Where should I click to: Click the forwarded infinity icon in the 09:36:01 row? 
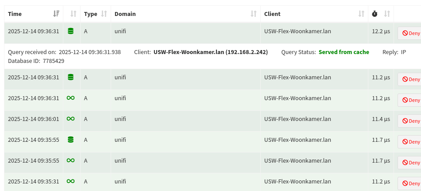(70, 119)
